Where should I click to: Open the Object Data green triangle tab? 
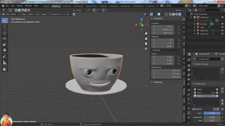tap(189, 113)
